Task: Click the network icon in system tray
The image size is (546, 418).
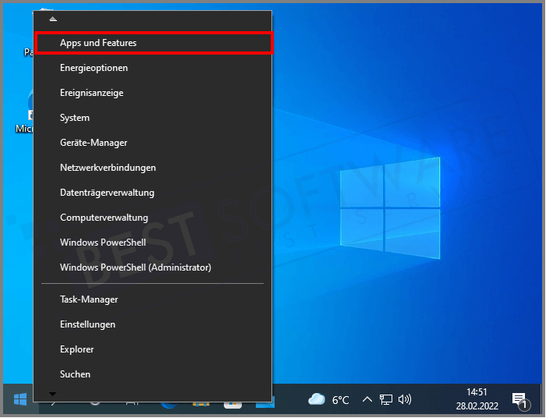Action: [x=386, y=399]
